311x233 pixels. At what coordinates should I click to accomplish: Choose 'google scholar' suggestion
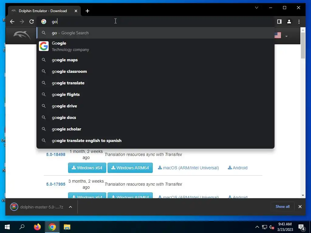point(155,129)
